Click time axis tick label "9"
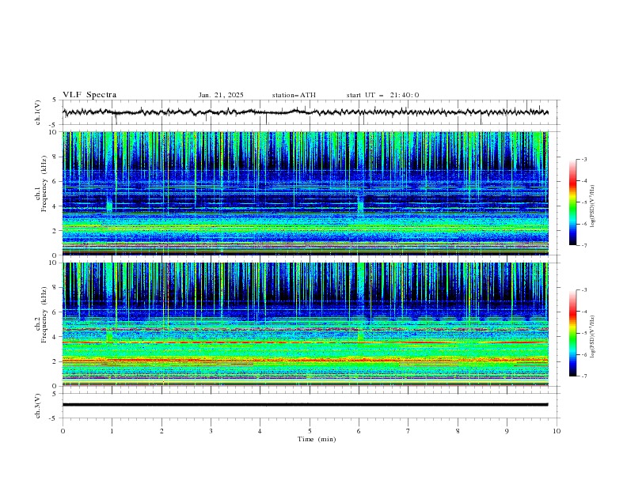 click(x=507, y=431)
